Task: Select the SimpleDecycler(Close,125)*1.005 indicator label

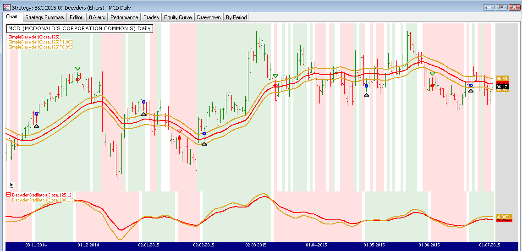Action: coord(40,42)
